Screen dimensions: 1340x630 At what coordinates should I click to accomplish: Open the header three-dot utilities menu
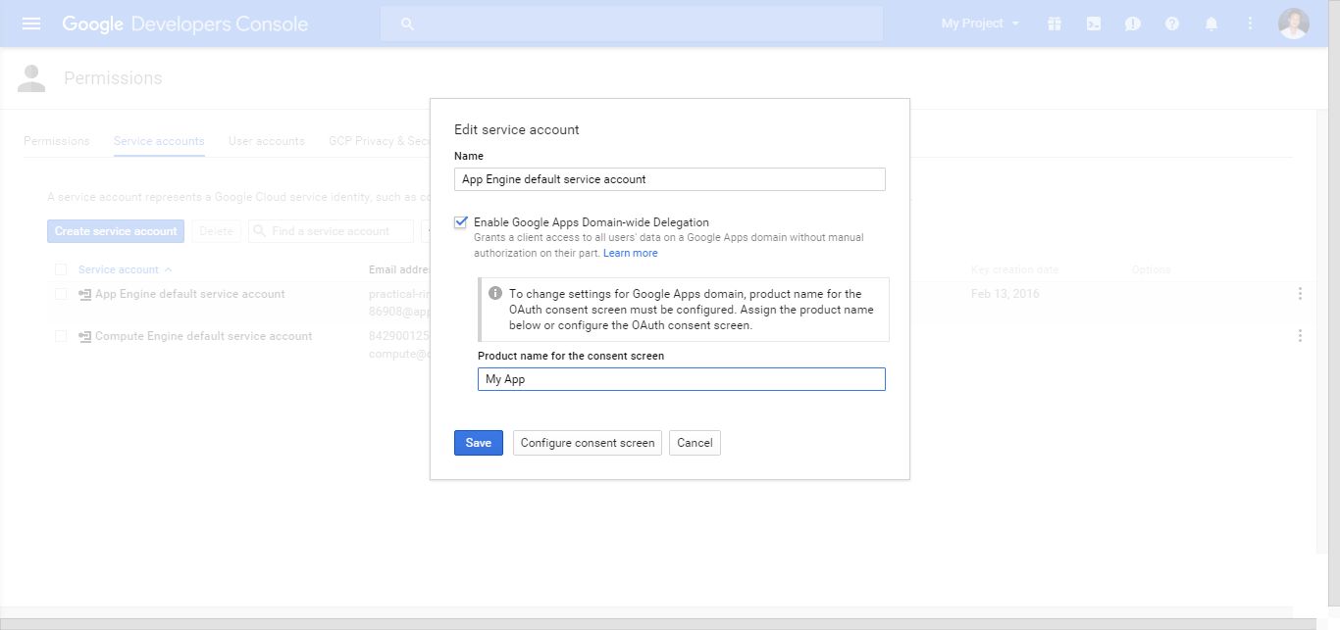click(x=1250, y=24)
